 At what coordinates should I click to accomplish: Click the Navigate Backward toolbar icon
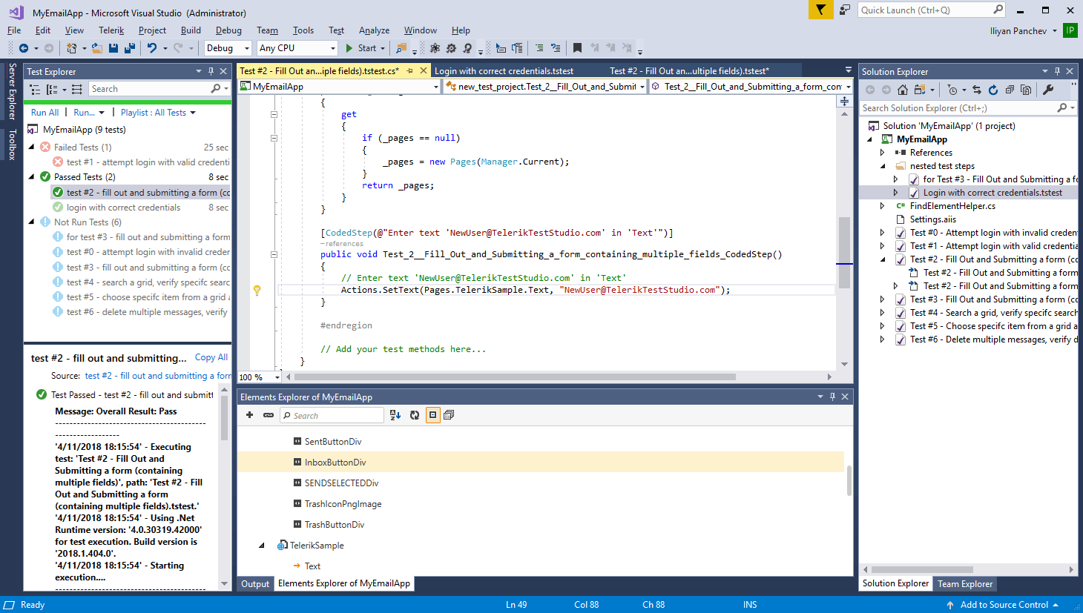coord(24,48)
